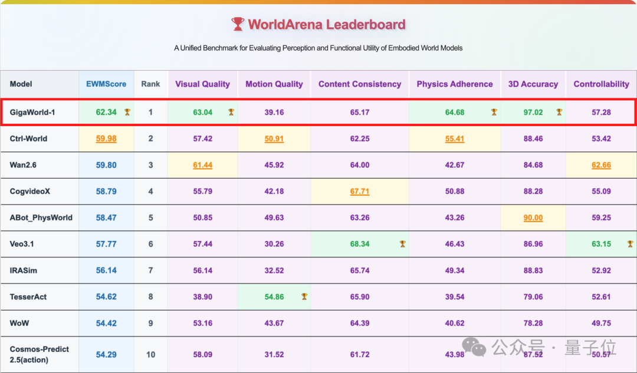This screenshot has height=373, width=637.
Task: Open the underlined 90.00 3D Accuracy value
Action: pyautogui.click(x=533, y=218)
